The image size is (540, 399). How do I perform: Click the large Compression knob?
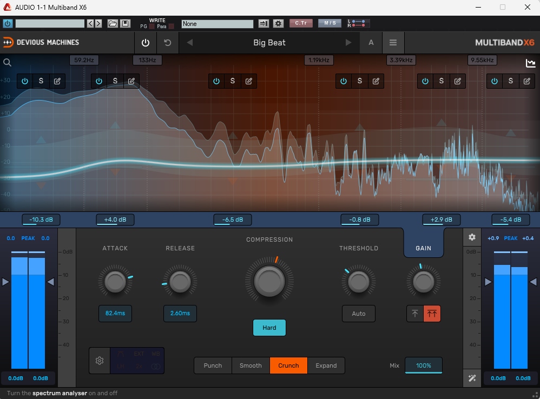tap(269, 281)
